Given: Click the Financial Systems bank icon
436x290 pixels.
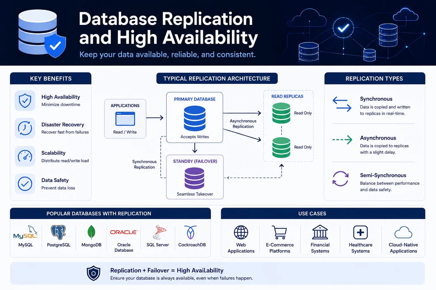Looking at the screenshot, I should 320,233.
